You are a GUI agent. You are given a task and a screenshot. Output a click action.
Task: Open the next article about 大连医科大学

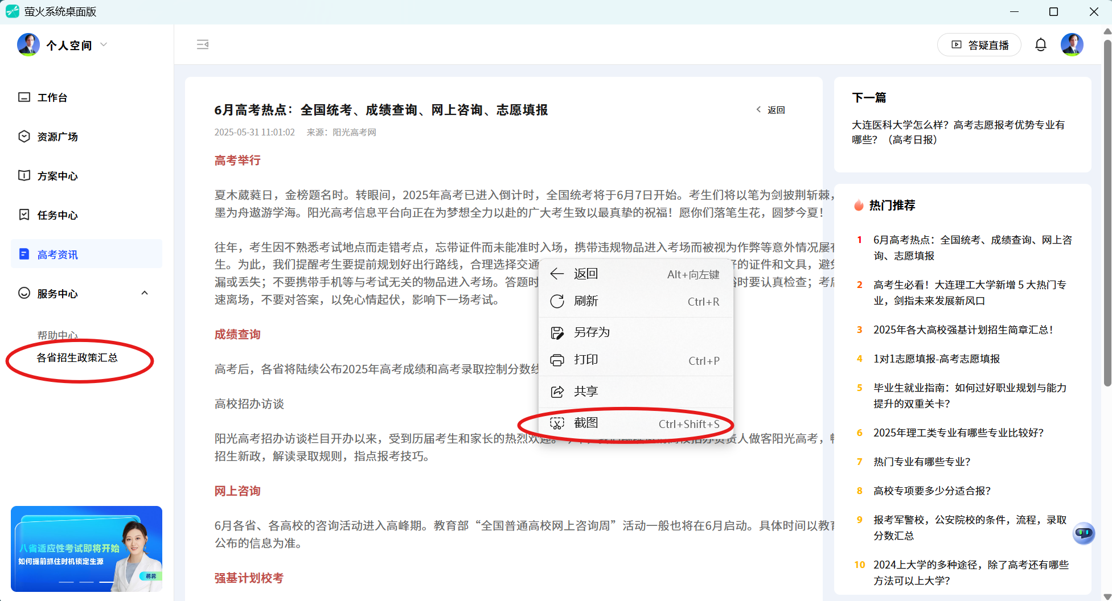(x=958, y=132)
